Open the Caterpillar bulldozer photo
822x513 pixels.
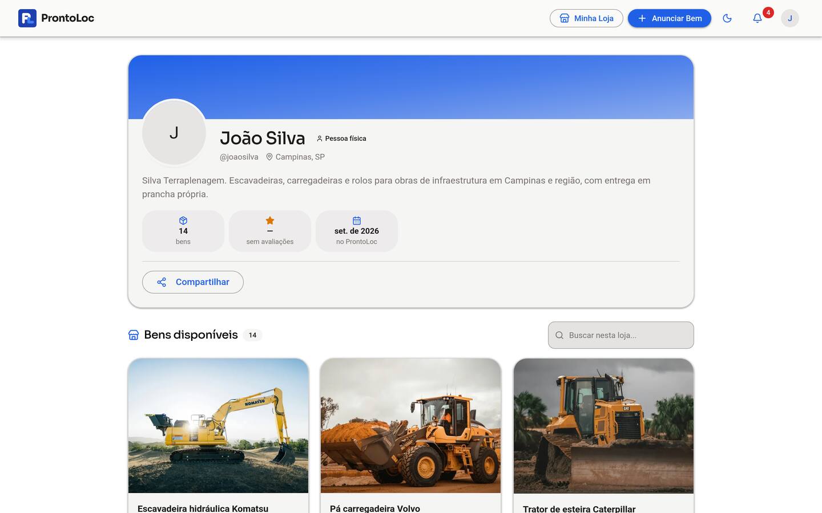click(x=603, y=426)
